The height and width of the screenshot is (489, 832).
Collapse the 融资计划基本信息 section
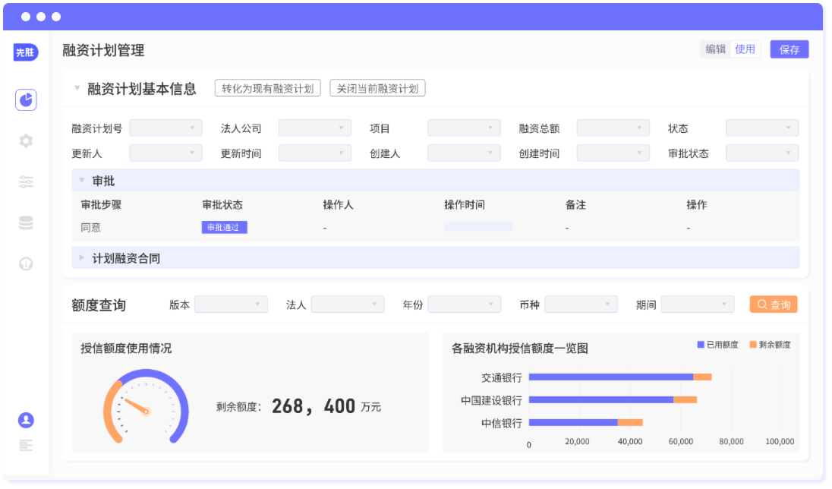click(77, 88)
